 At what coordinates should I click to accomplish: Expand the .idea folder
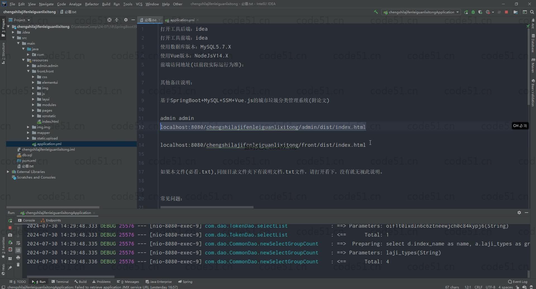coord(13,32)
